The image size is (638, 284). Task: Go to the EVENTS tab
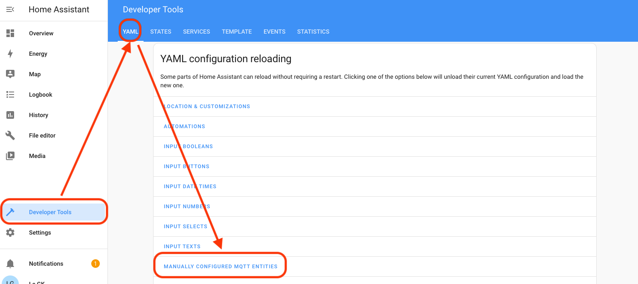click(274, 32)
